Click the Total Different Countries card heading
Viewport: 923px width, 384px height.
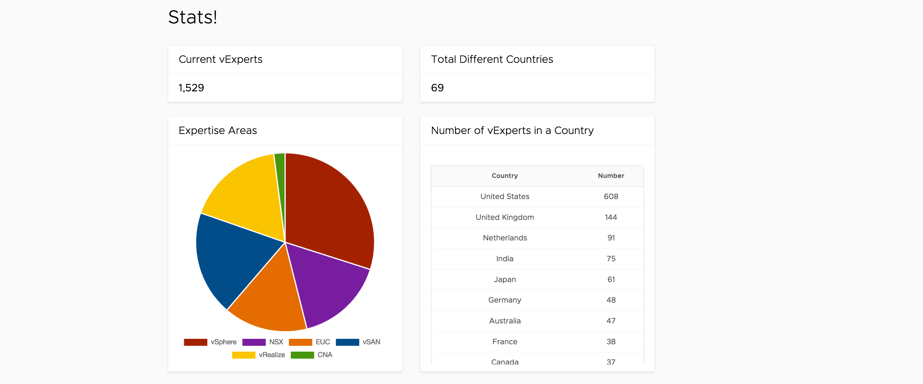click(x=492, y=60)
